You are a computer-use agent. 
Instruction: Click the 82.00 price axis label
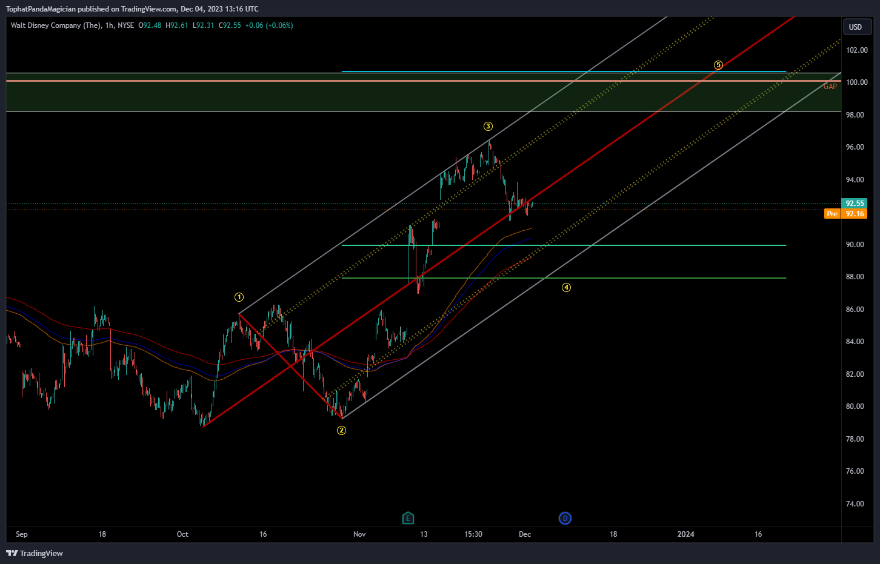pos(855,374)
